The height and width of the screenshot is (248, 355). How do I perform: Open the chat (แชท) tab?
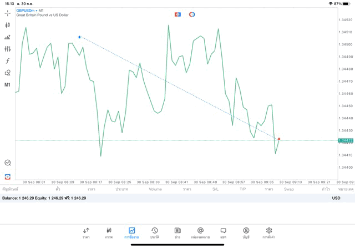[x=223, y=233]
